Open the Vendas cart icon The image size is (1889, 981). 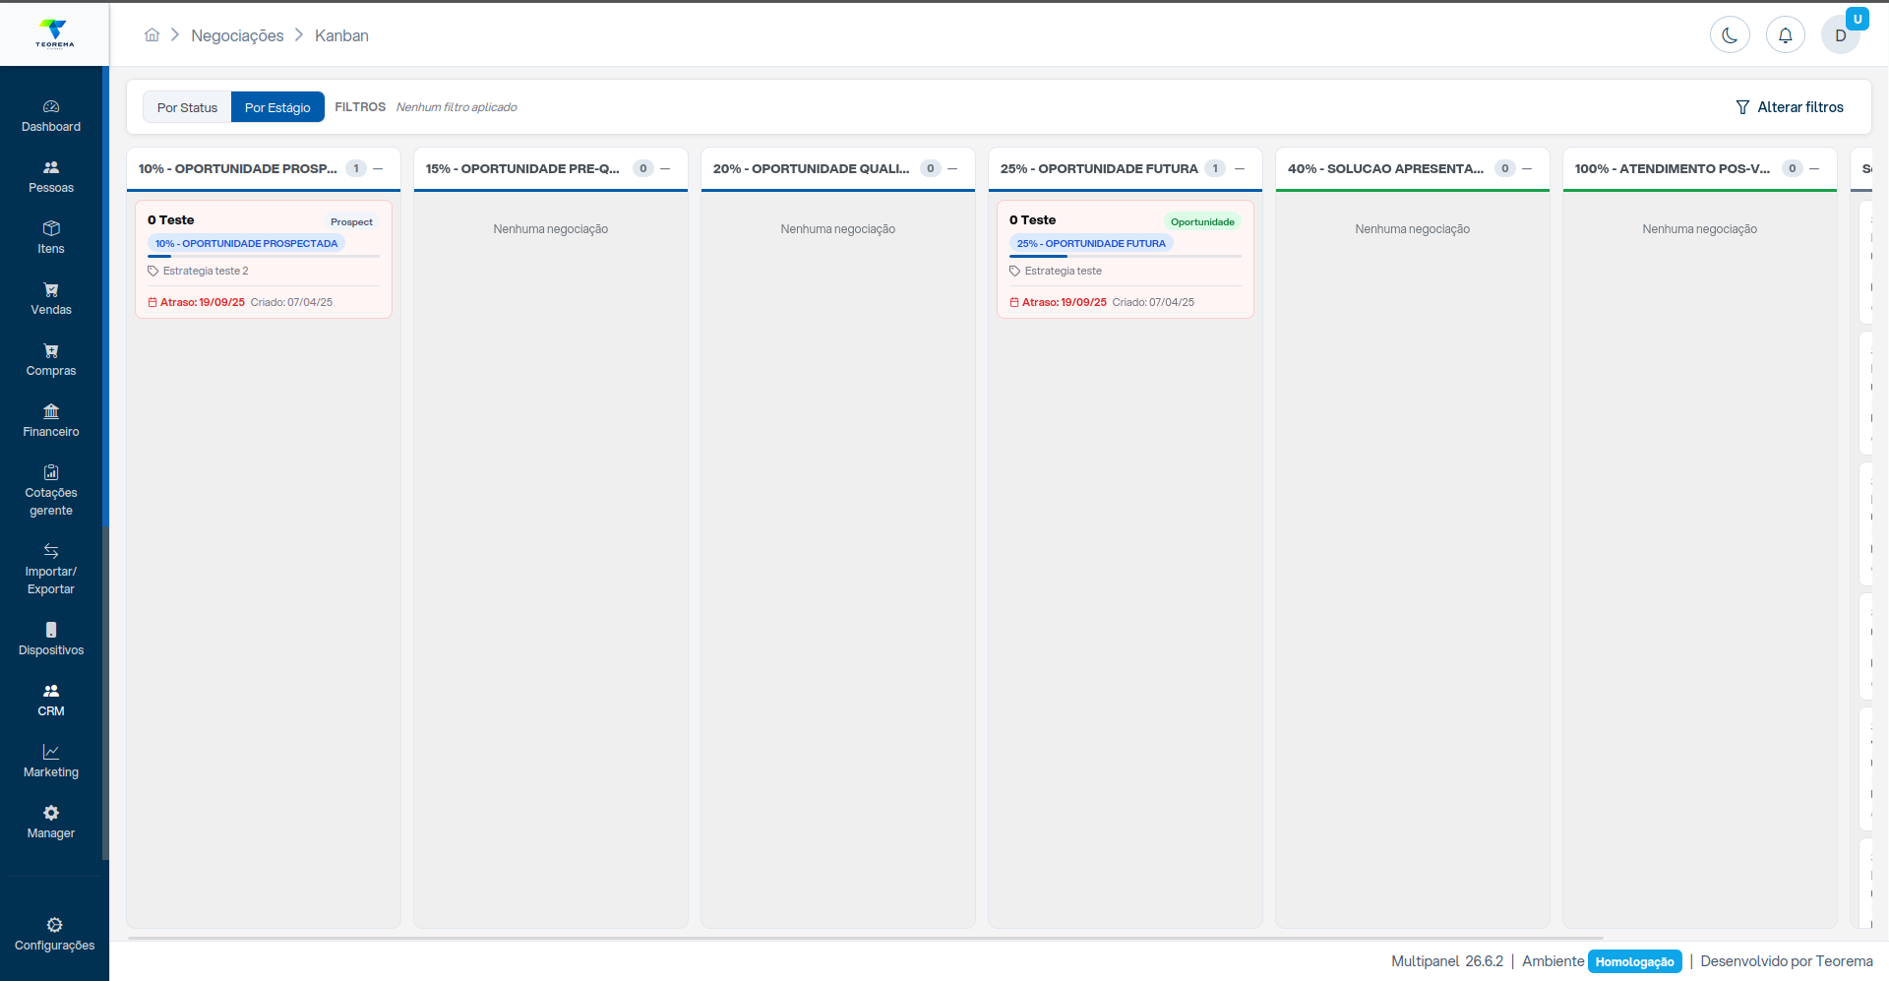51,290
